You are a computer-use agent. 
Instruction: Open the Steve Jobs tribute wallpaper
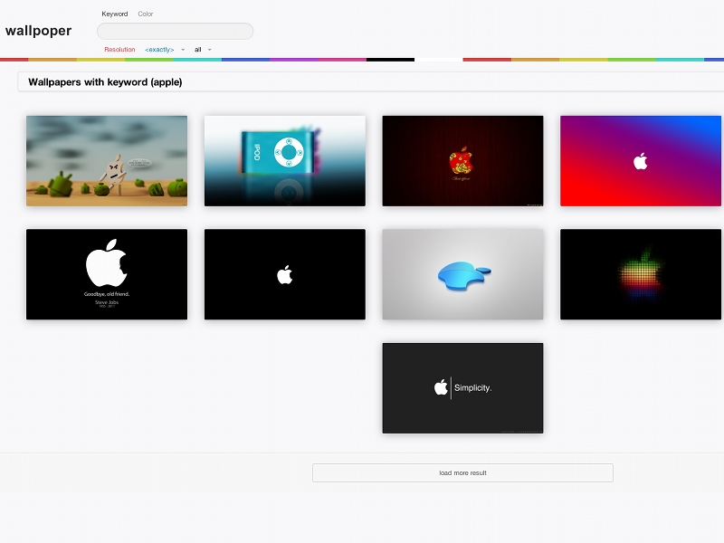(x=107, y=274)
